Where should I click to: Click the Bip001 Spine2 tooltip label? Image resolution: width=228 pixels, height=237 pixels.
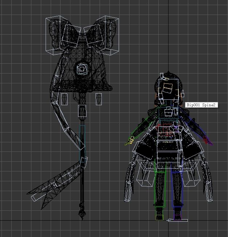point(201,105)
